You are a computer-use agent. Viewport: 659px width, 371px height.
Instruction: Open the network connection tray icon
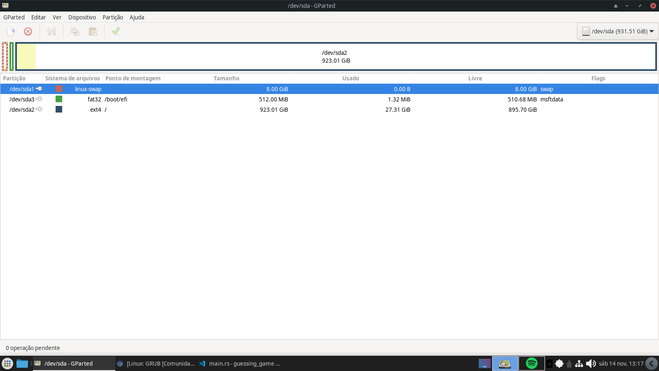coord(579,364)
